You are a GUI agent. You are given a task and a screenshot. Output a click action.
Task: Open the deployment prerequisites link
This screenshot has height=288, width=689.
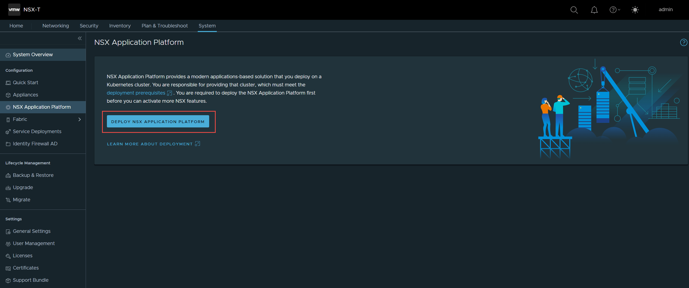pyautogui.click(x=136, y=93)
